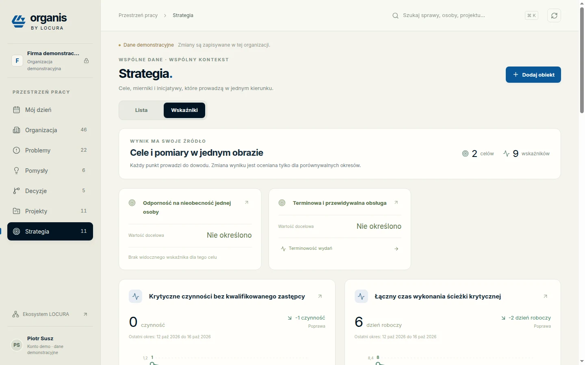Viewport: 585px width, 365px height.
Task: Click the search field Szukaj sprawy
Action: tap(465, 15)
